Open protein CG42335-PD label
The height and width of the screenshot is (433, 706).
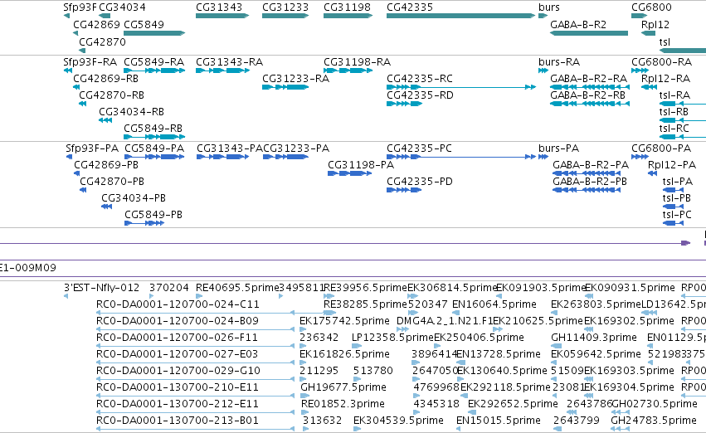tap(420, 182)
